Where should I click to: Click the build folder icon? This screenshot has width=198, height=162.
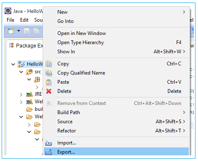29,109
